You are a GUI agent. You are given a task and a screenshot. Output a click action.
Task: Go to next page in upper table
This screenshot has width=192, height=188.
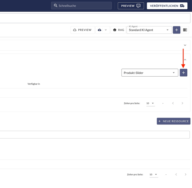(182, 103)
